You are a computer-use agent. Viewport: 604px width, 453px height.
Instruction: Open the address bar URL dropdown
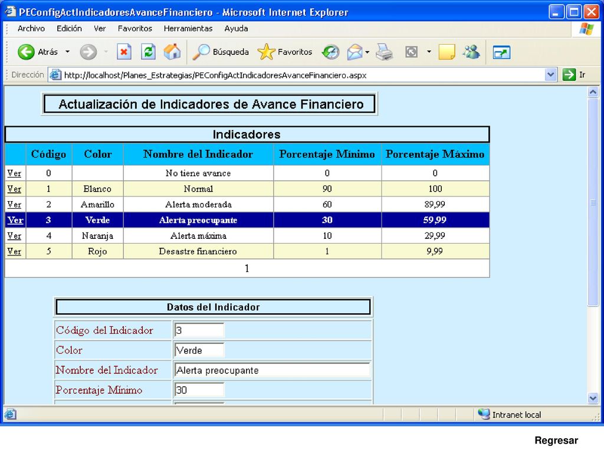click(x=551, y=75)
